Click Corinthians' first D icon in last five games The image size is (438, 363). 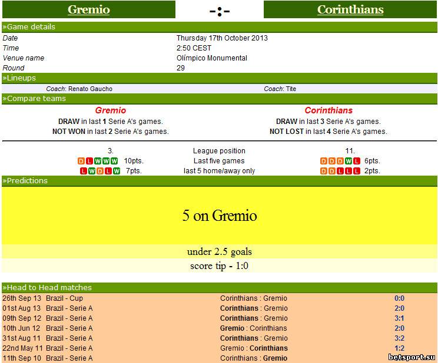pyautogui.click(x=324, y=161)
